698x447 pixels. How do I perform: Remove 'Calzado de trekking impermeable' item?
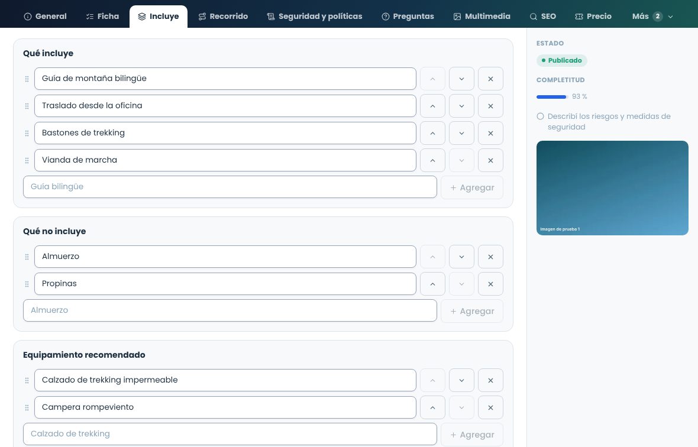490,380
